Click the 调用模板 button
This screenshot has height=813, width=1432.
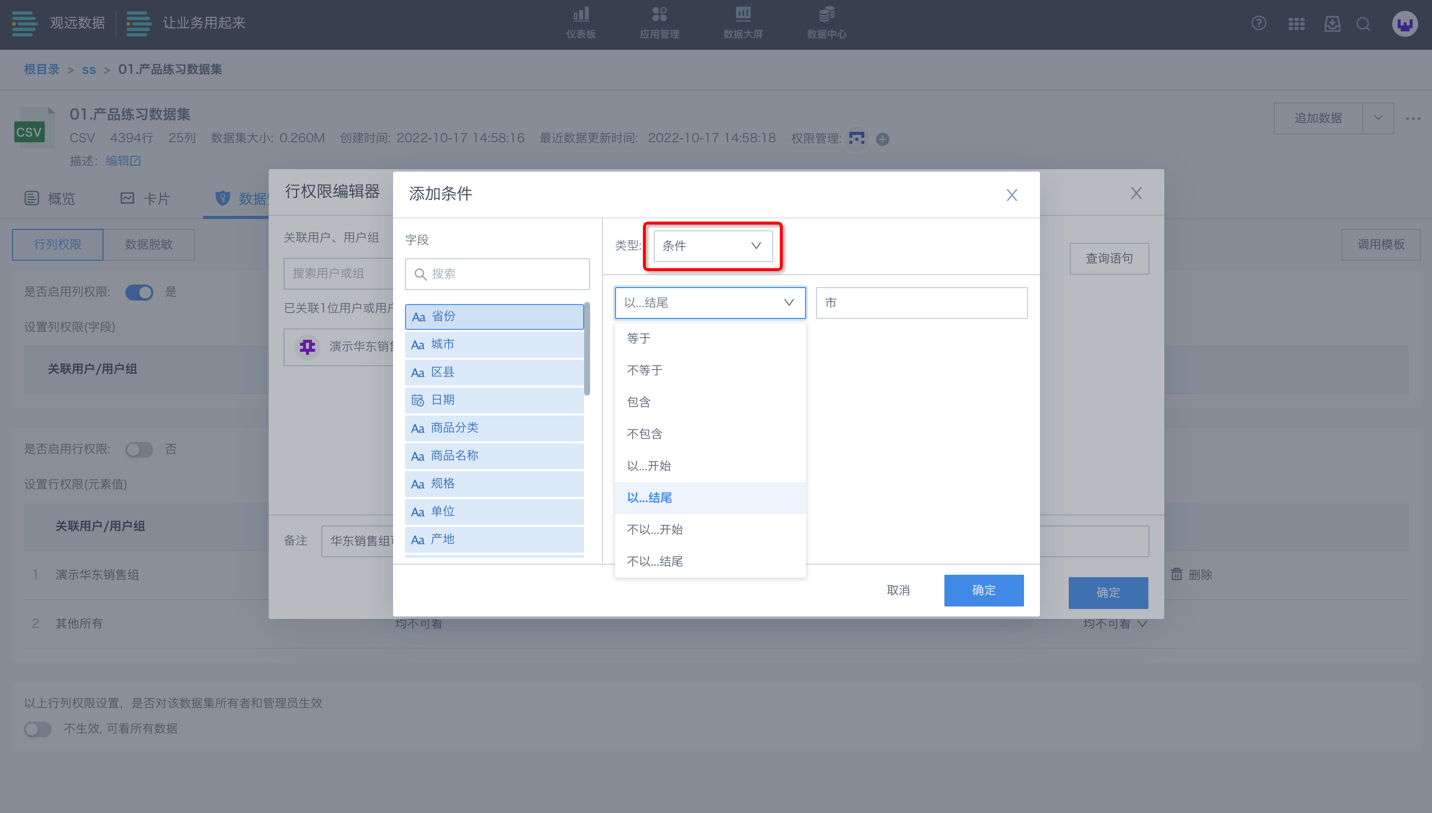(1381, 245)
